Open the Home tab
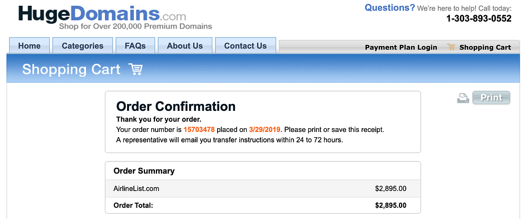The height and width of the screenshot is (219, 527). click(30, 46)
